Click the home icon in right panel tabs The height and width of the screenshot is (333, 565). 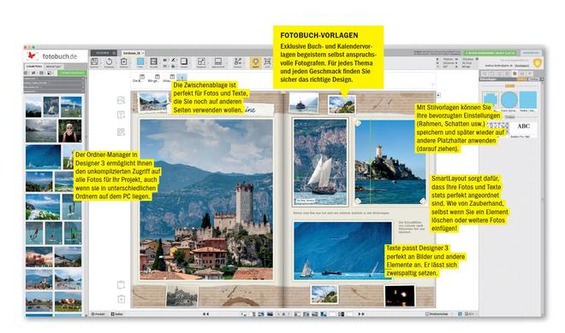(x=514, y=73)
